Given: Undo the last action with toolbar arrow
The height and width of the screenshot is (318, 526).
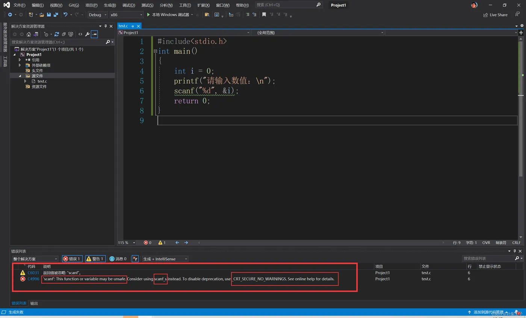Looking at the screenshot, I should (66, 15).
